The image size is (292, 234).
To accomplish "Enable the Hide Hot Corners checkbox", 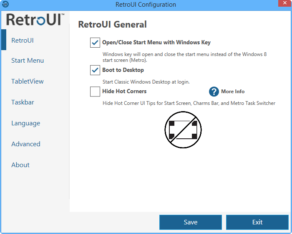I will click(95, 92).
